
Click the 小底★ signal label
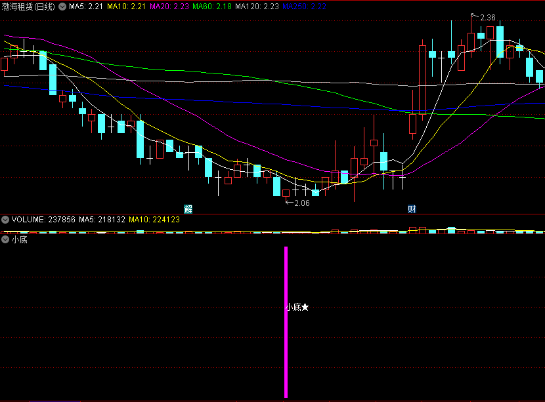[297, 307]
